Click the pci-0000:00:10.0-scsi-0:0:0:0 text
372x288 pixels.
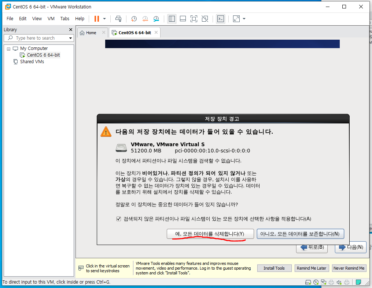[212, 151]
